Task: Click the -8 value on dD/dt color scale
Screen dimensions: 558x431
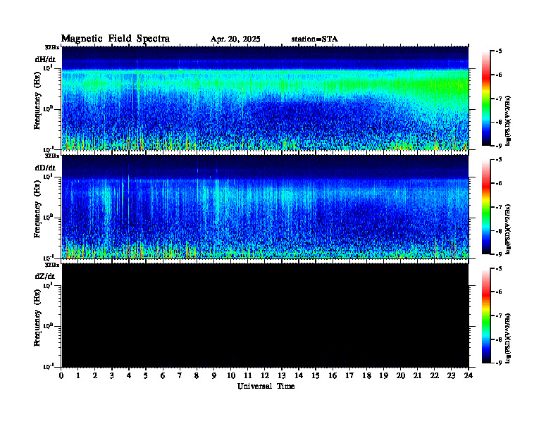Action: tap(500, 231)
